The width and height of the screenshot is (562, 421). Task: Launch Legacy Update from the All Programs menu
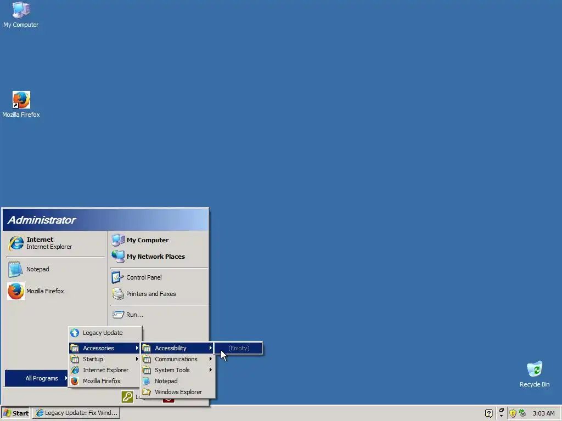105,333
